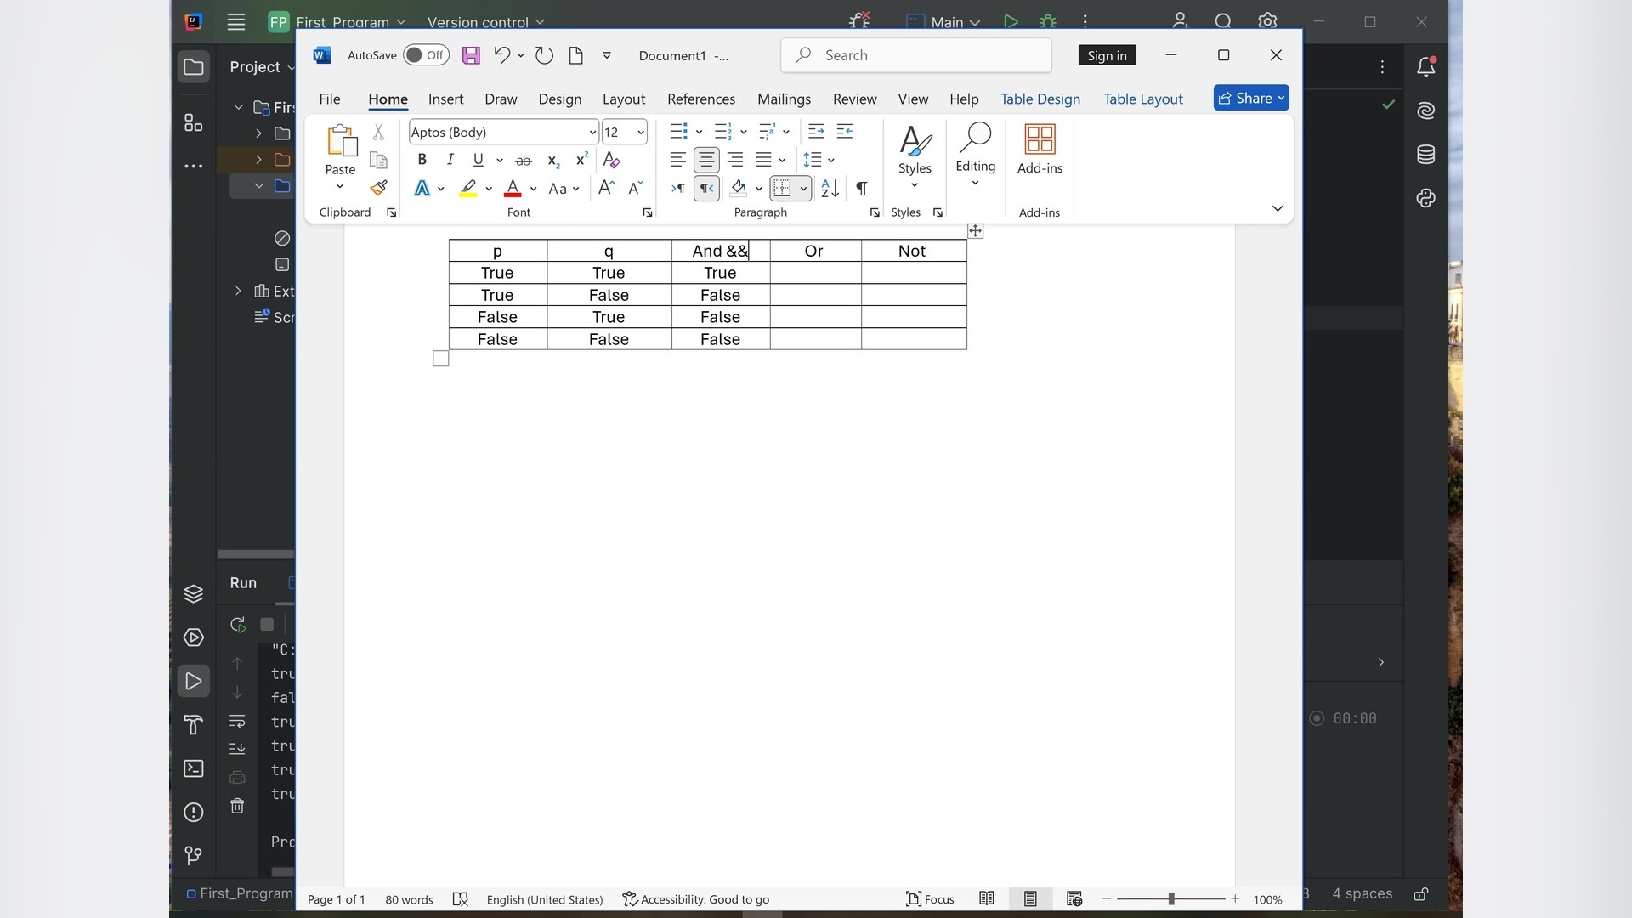
Task: Click the Sort A-Z icon
Action: point(830,188)
